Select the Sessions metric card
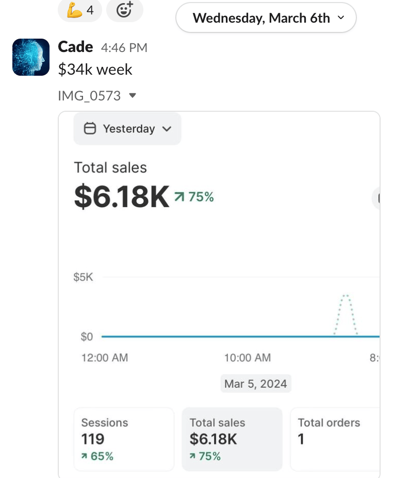This screenshot has height=478, width=394. (x=124, y=439)
